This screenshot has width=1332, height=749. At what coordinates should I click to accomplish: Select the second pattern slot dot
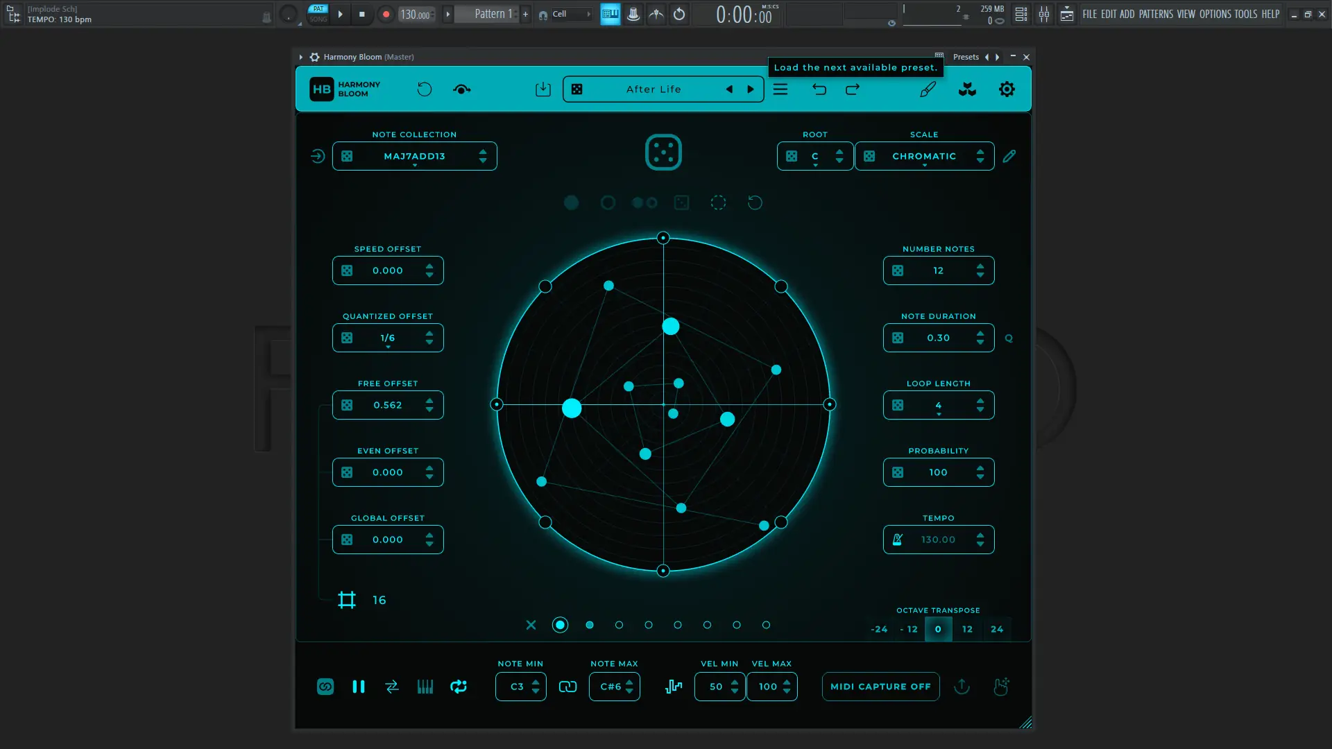[590, 625]
